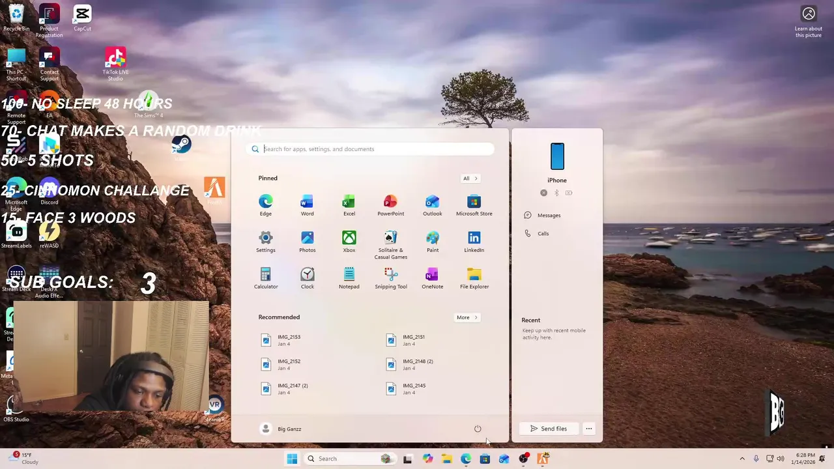Open Notepad from pinned apps
Screen dimensions: 834x469
point(349,278)
